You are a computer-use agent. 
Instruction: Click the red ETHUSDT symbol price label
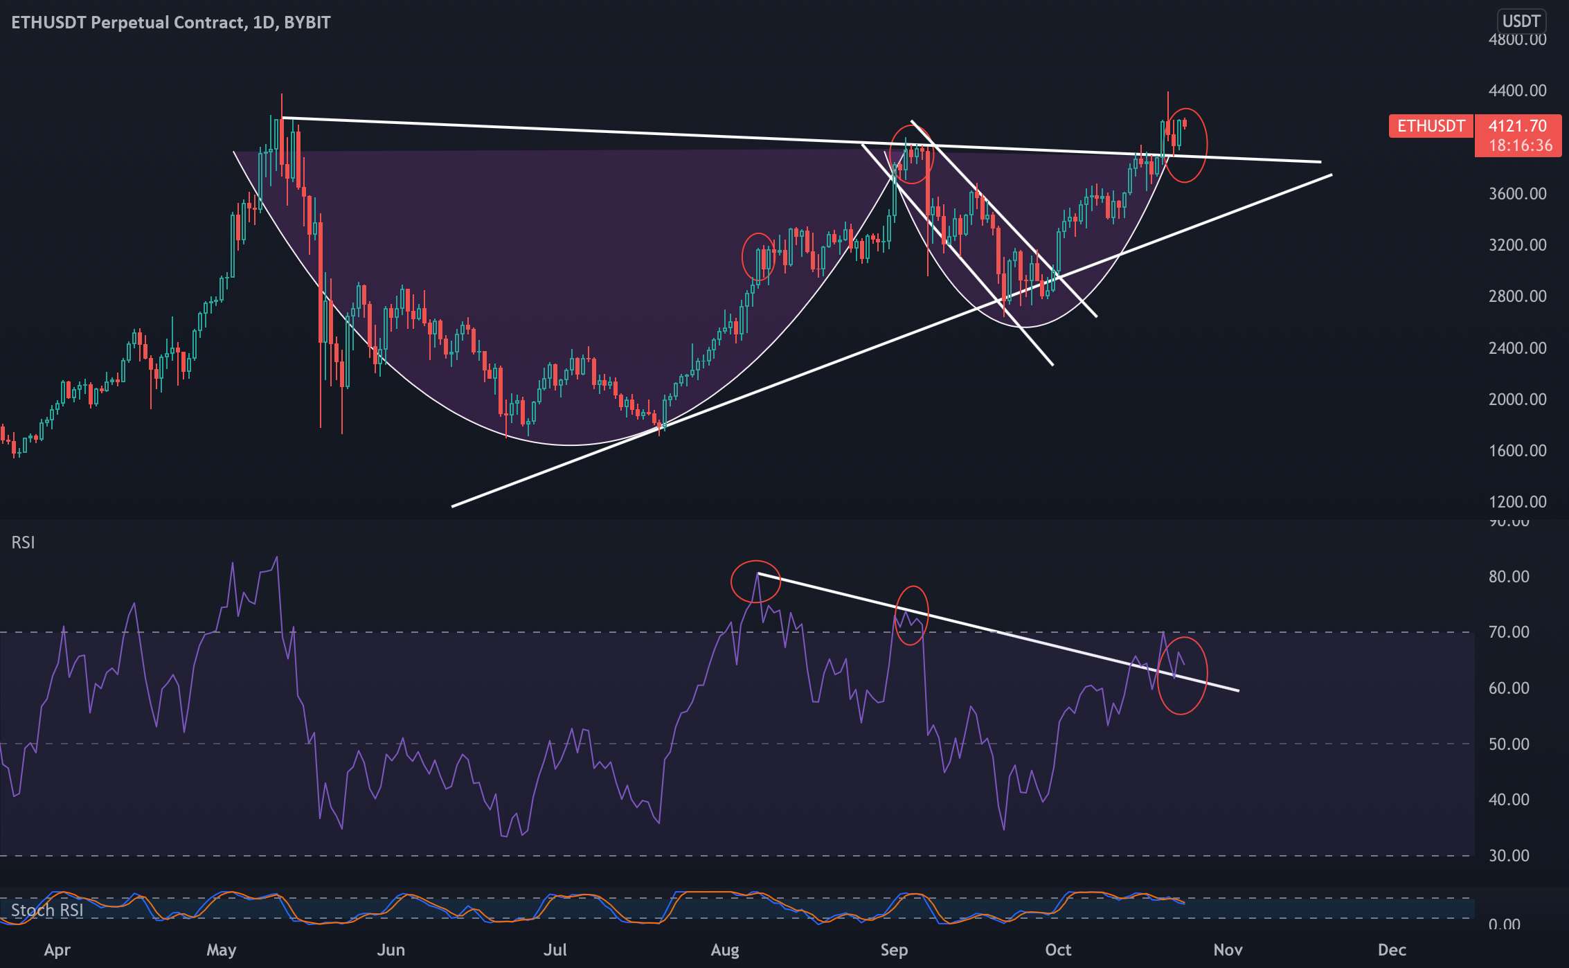1431,126
